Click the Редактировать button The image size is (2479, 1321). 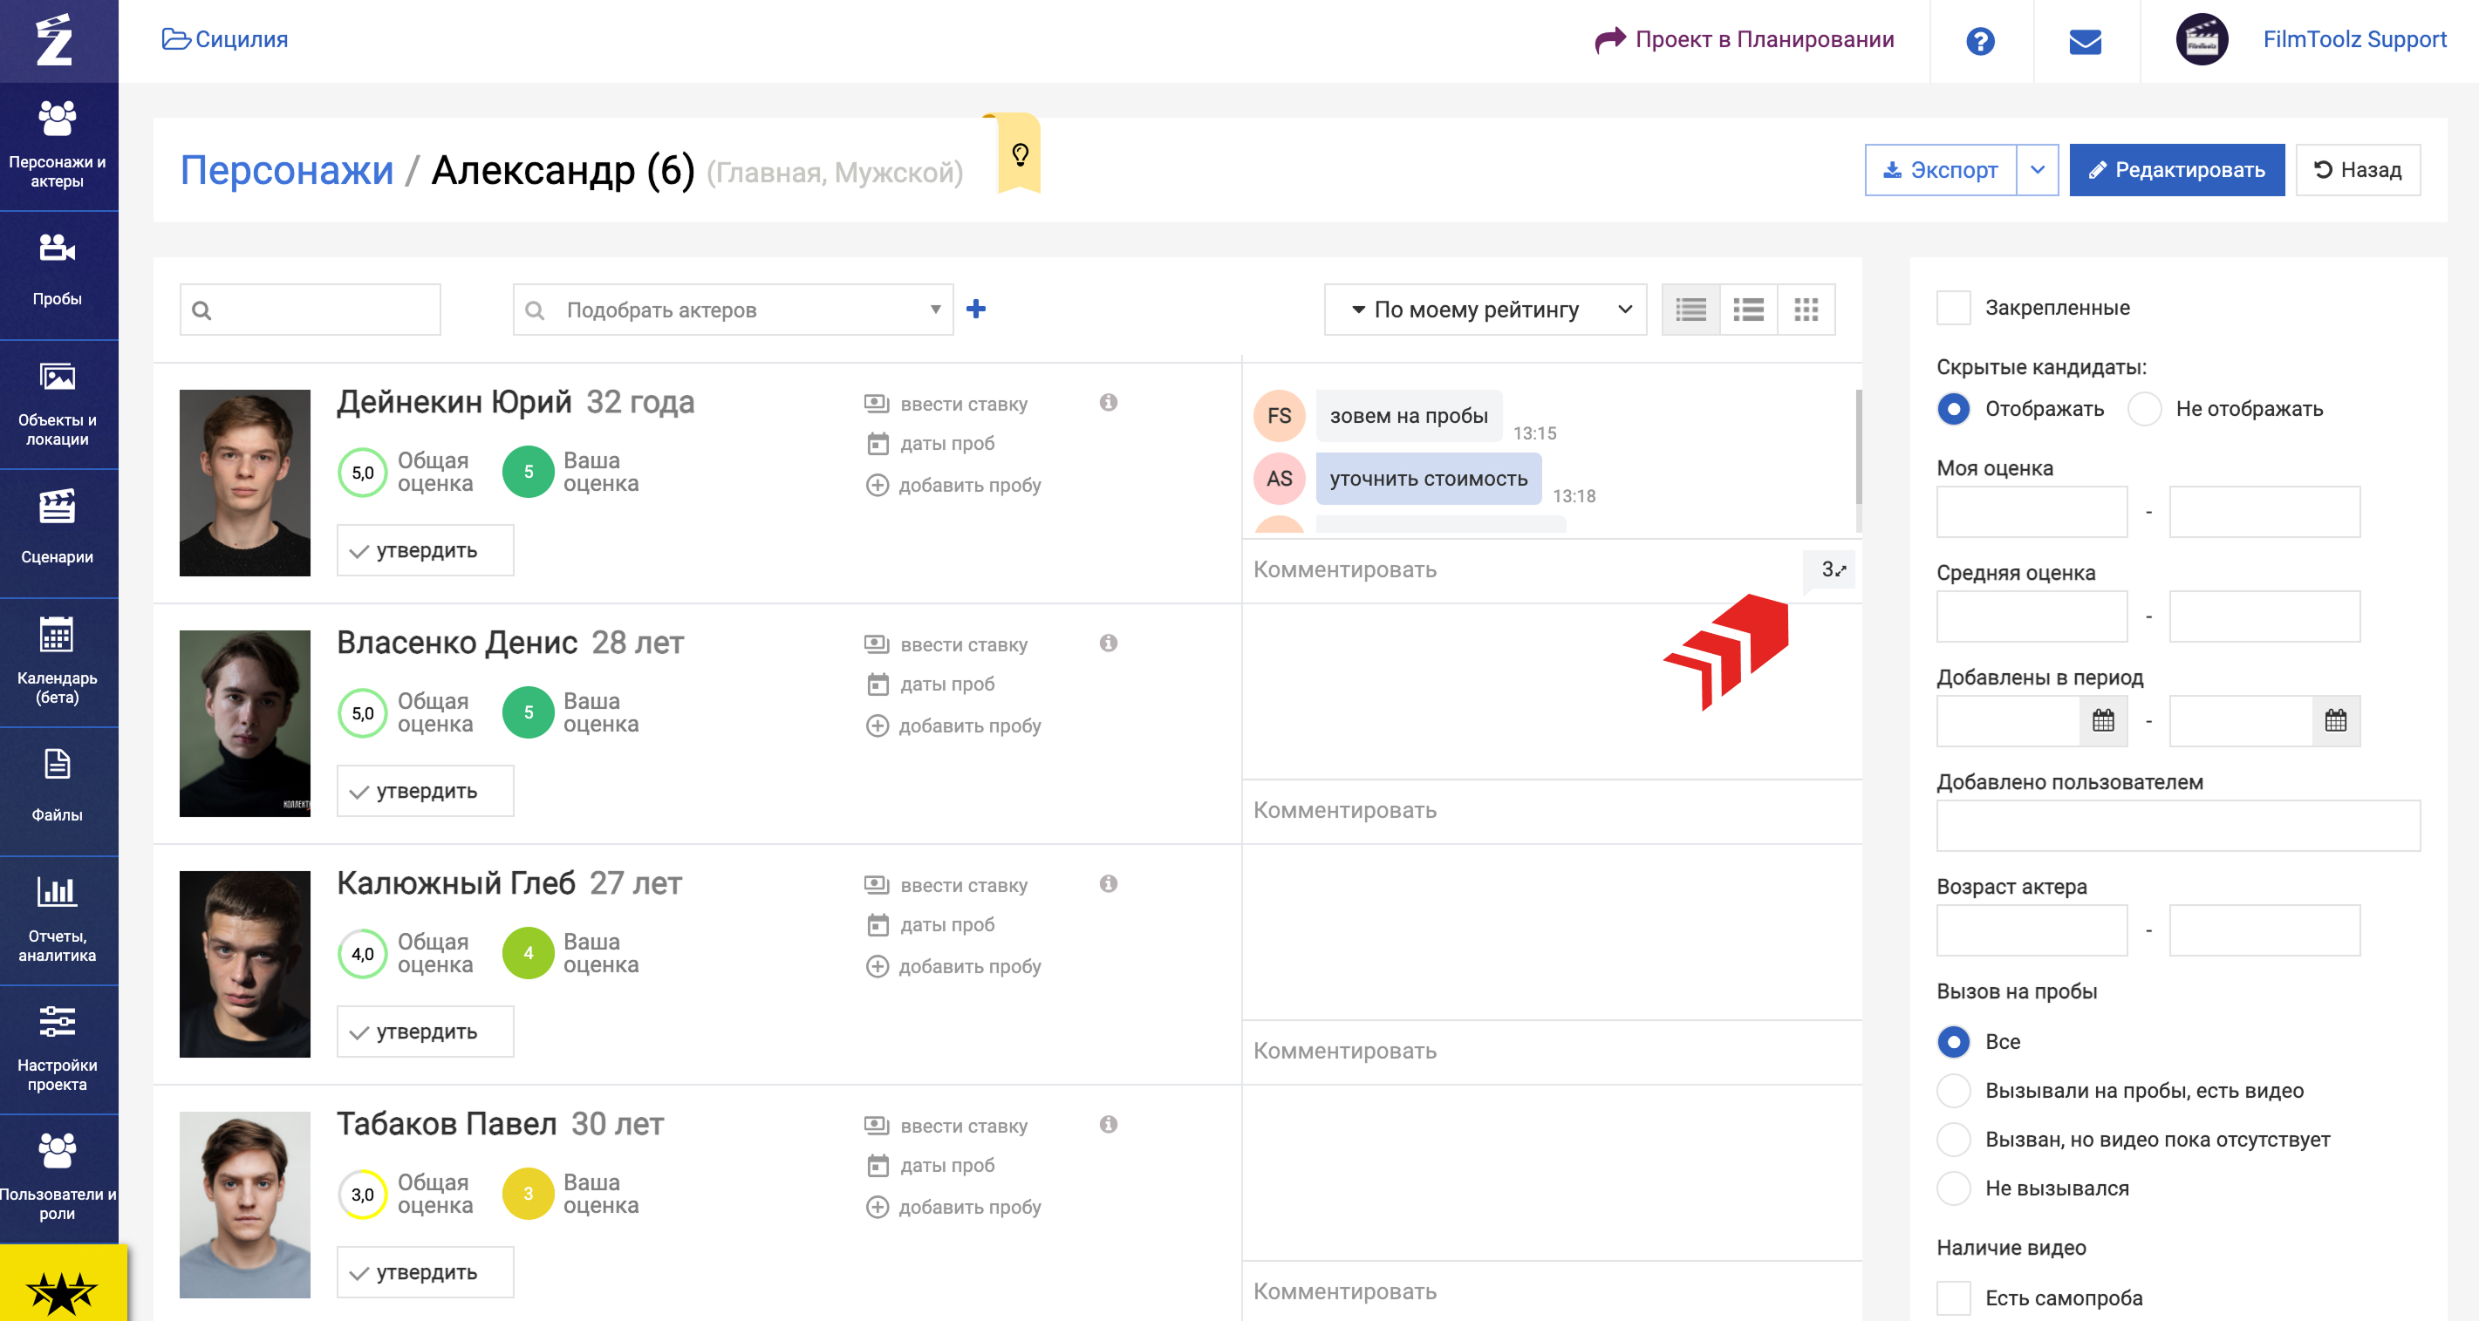(2175, 170)
